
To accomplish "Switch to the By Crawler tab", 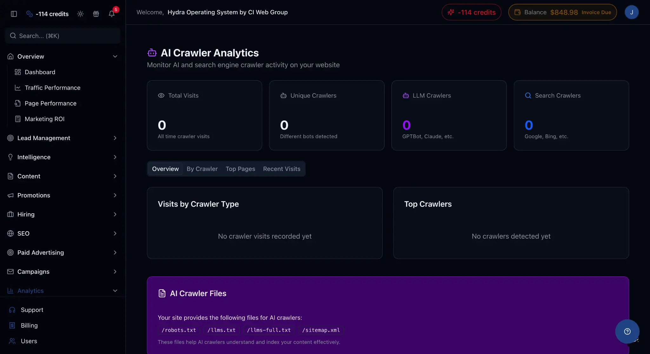I will pyautogui.click(x=202, y=169).
